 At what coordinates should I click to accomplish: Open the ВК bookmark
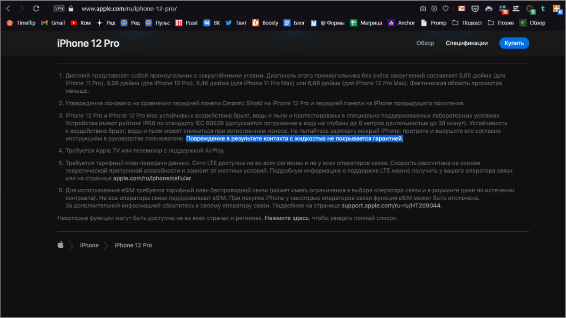(212, 23)
